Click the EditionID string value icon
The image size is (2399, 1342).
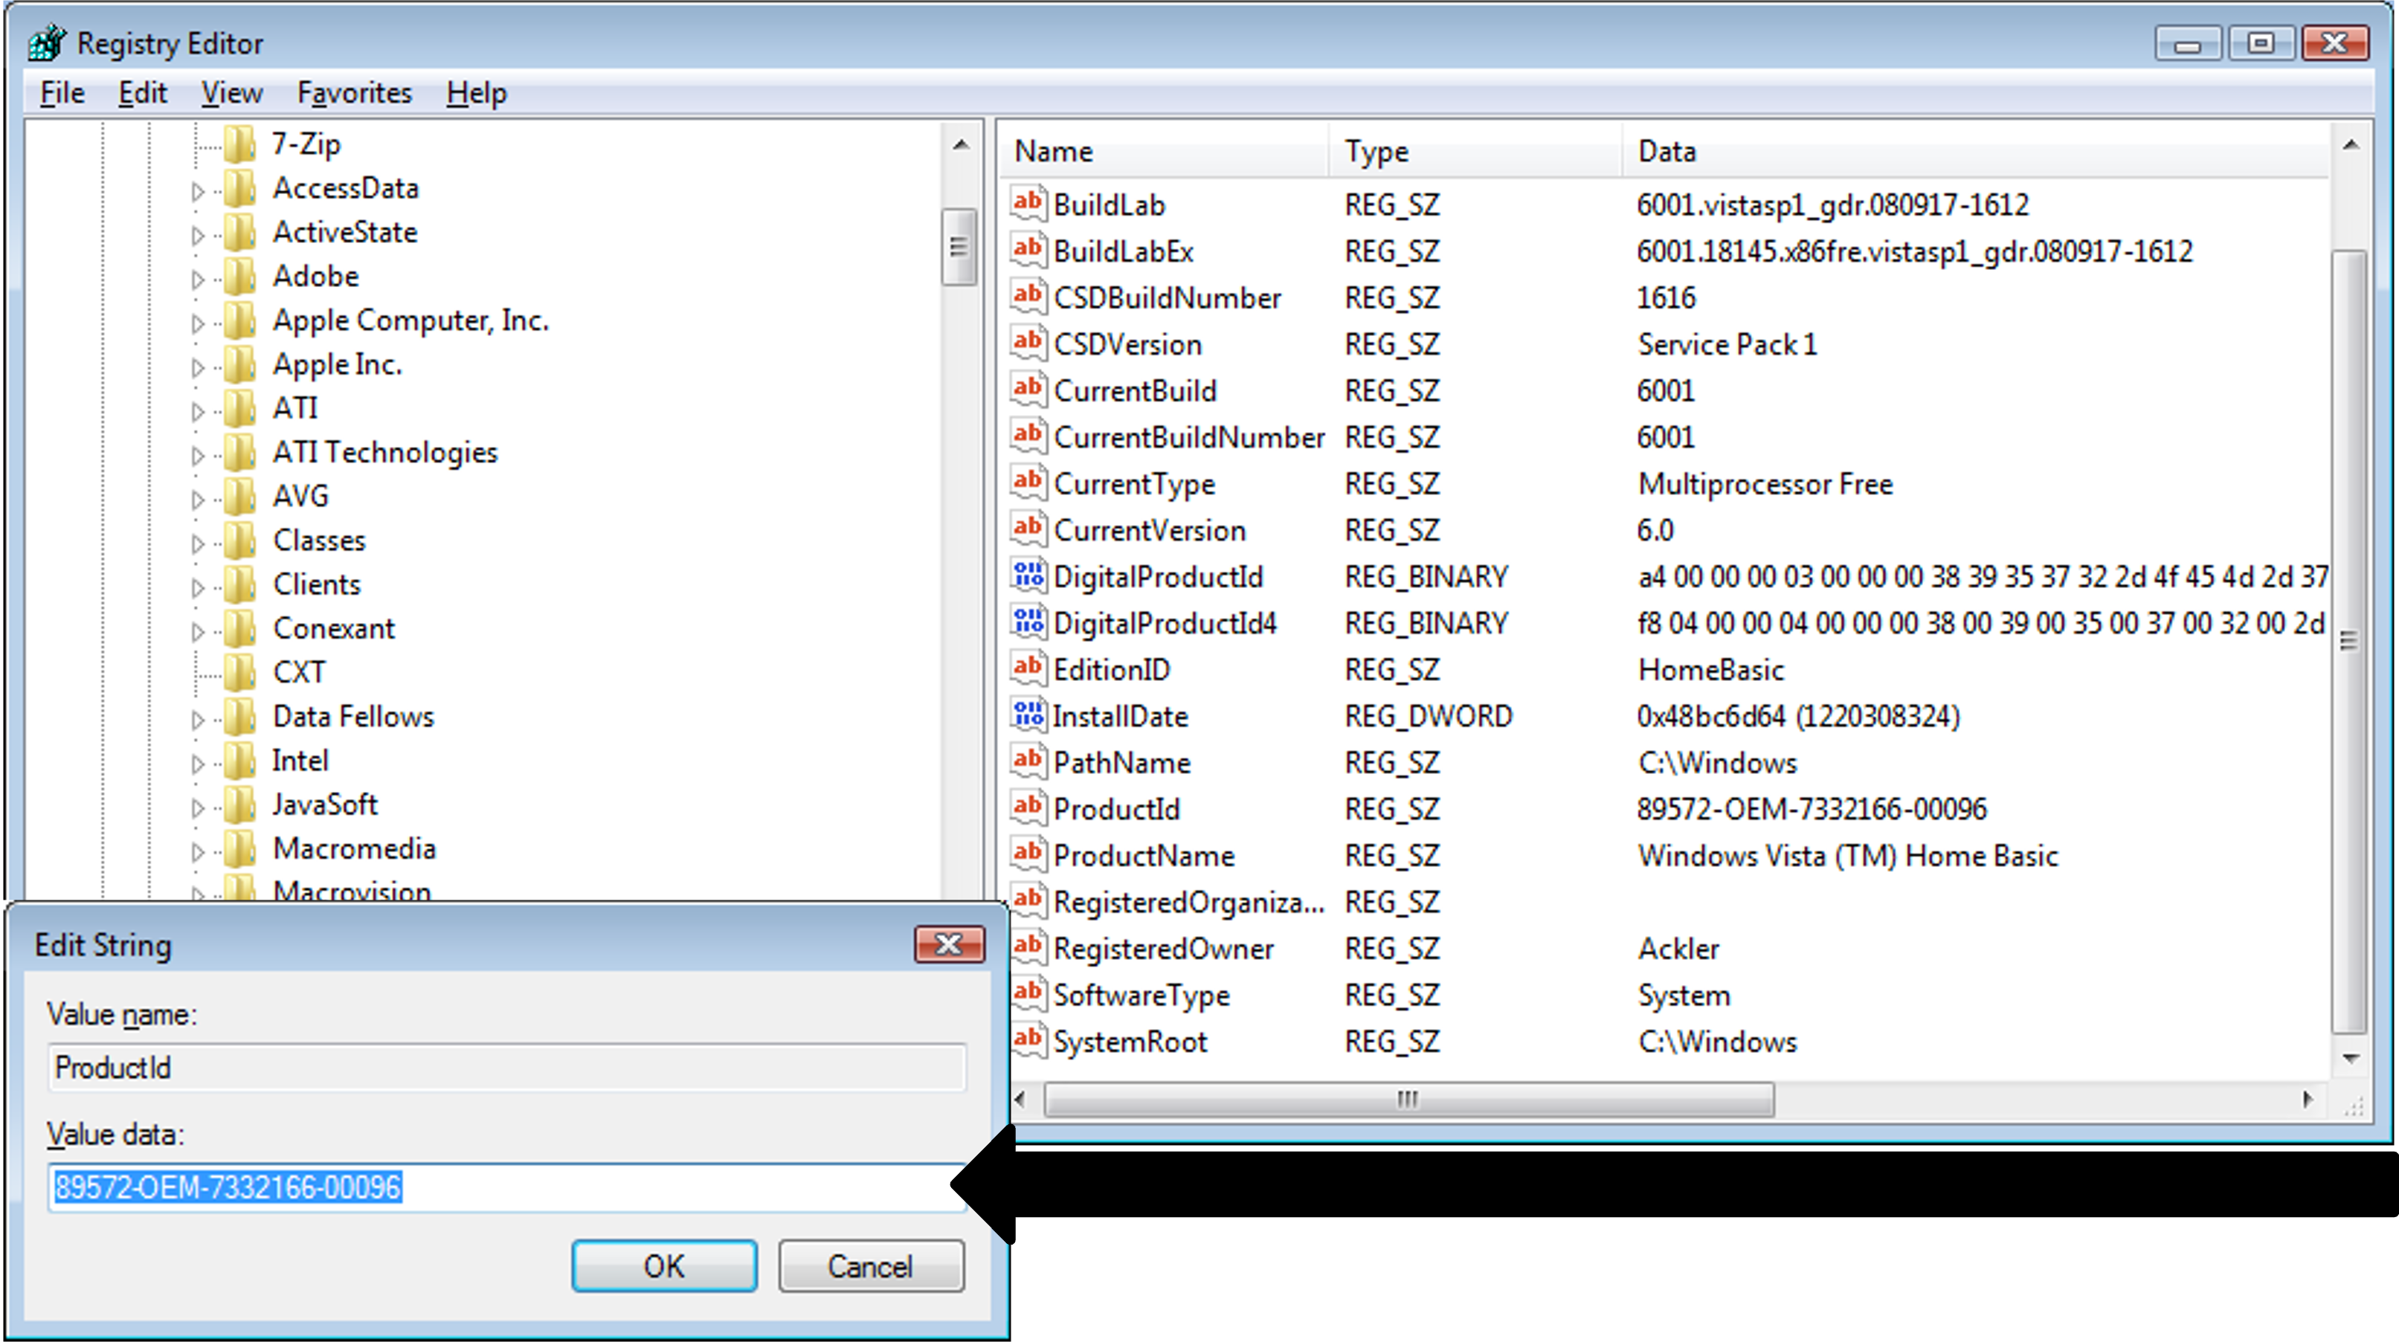(1028, 668)
